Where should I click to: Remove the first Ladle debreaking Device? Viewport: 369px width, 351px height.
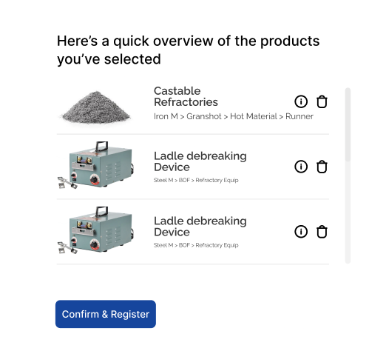[322, 167]
